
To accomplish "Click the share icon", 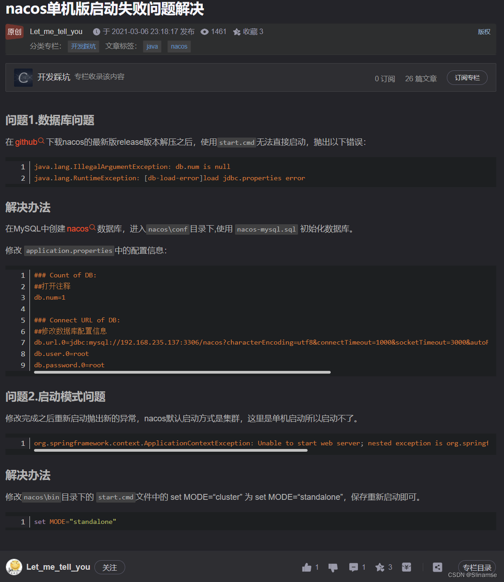I will pos(437,567).
